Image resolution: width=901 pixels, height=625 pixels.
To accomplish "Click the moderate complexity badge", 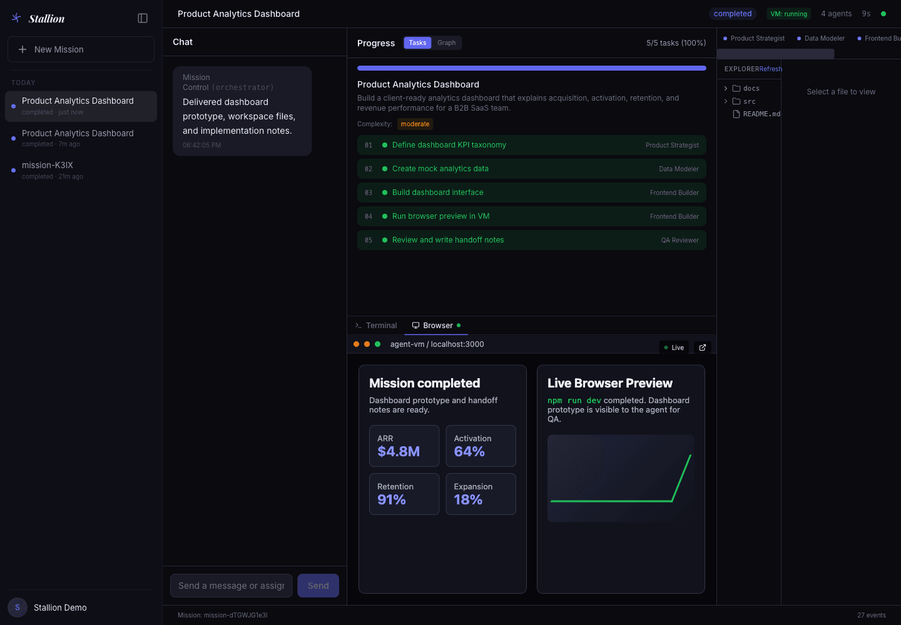I will (x=415, y=124).
